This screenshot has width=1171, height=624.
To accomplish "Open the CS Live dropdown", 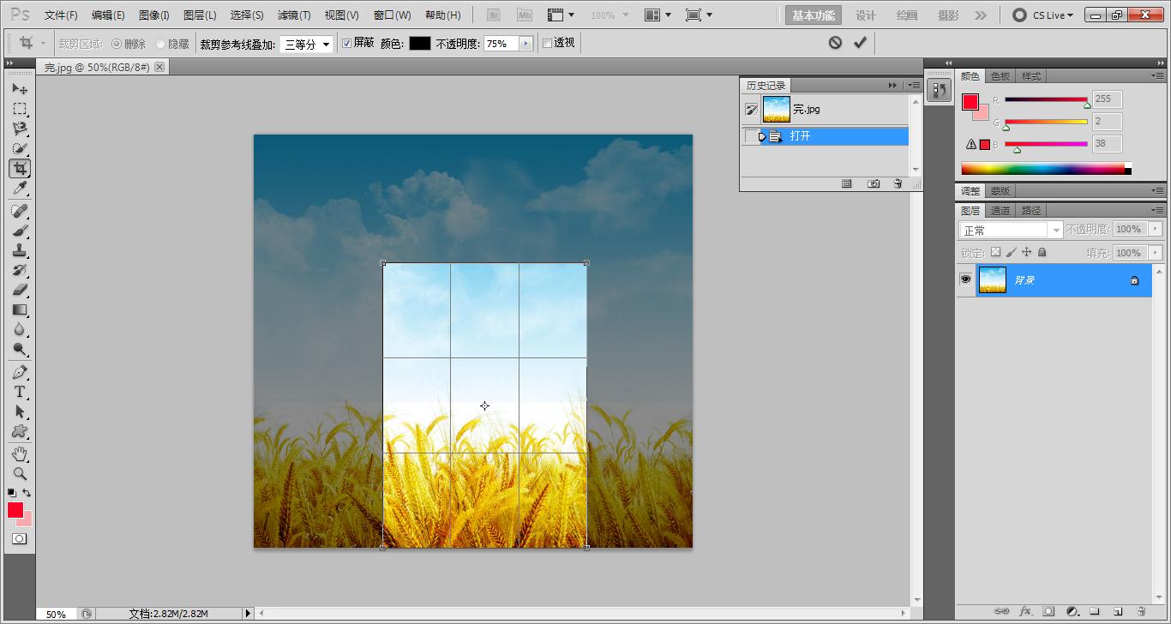I will tap(1043, 15).
